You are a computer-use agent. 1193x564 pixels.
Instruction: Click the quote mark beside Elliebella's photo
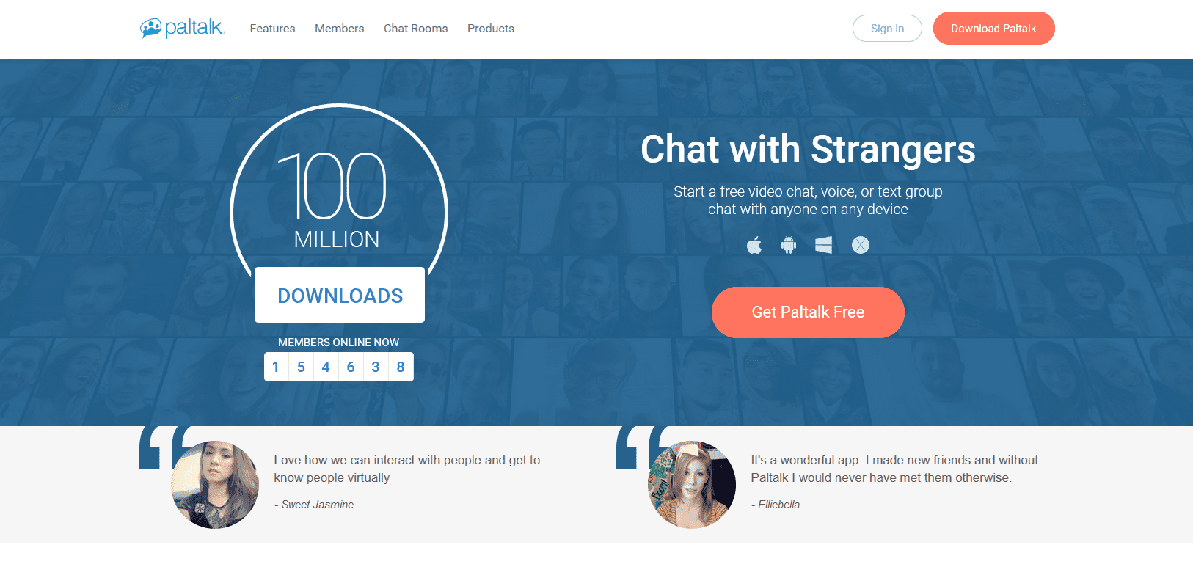[x=632, y=446]
